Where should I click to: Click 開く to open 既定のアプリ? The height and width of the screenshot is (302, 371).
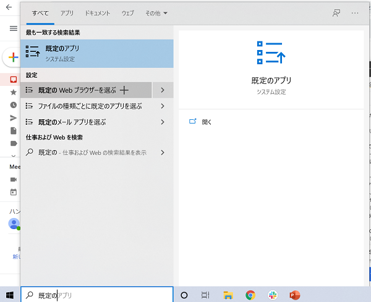click(207, 122)
